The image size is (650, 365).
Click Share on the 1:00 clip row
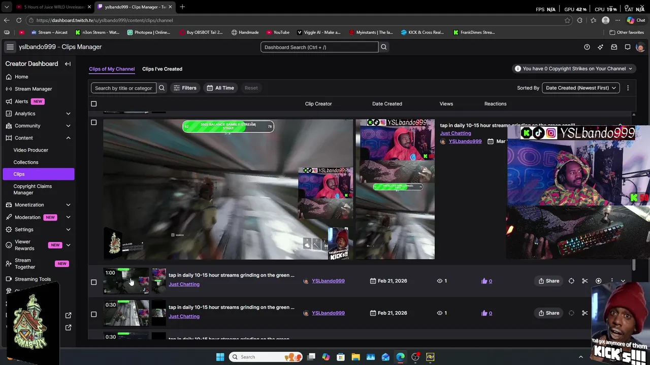tap(549, 281)
